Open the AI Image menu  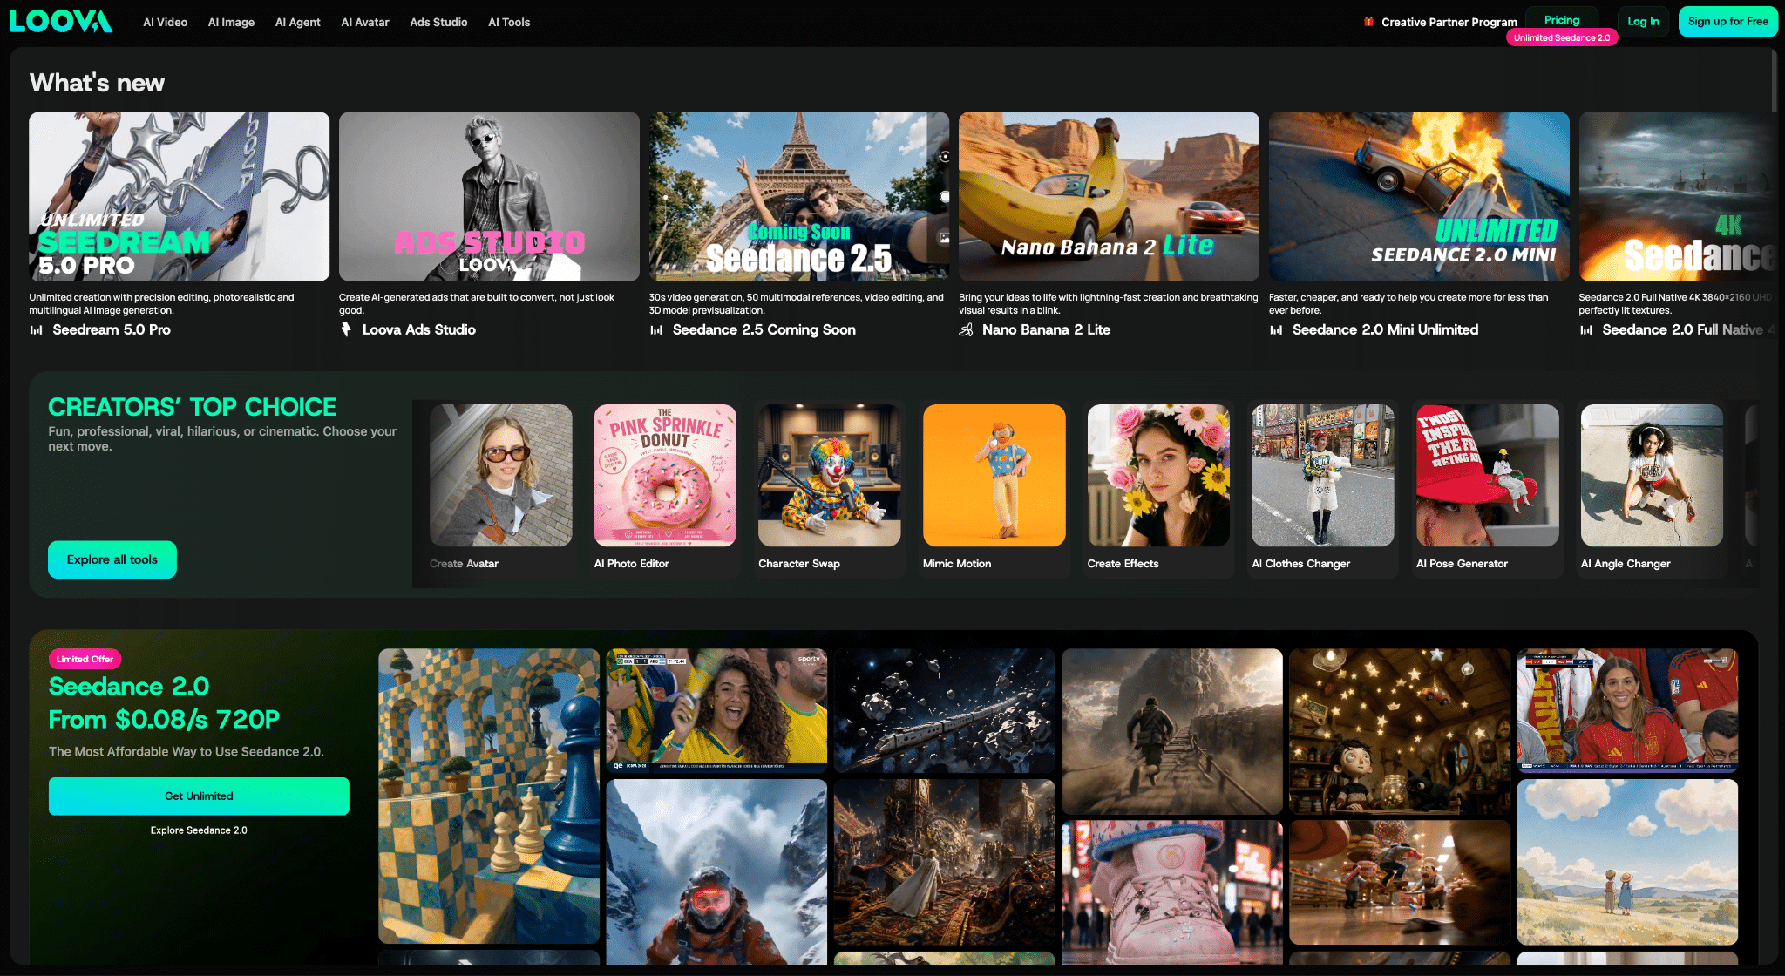231,22
